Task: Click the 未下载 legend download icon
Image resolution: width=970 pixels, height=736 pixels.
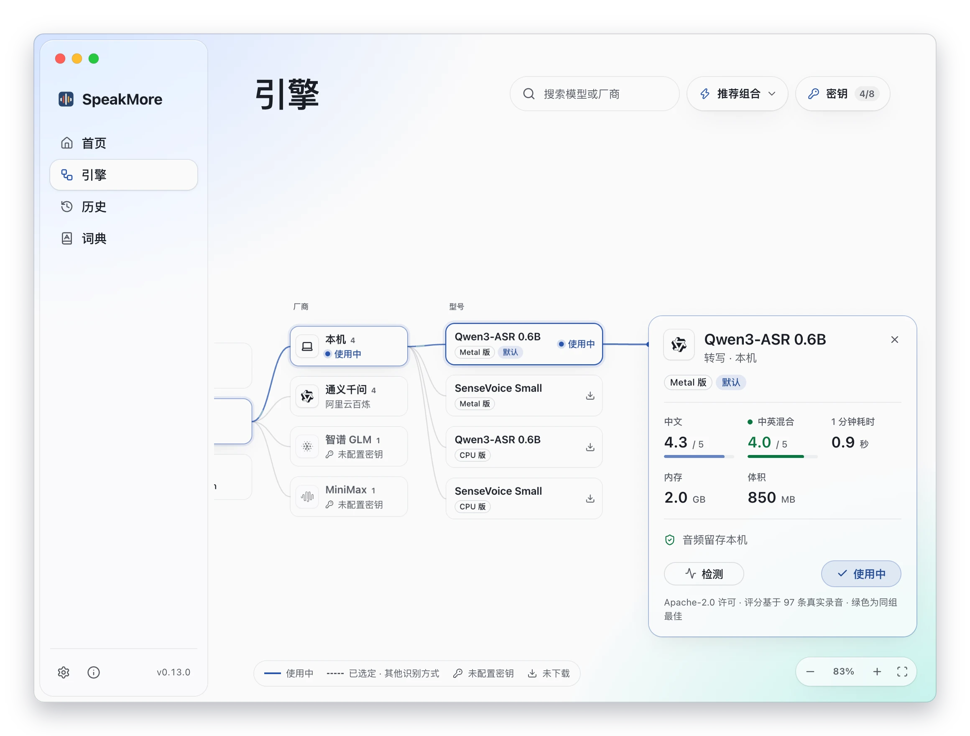Action: click(x=531, y=673)
